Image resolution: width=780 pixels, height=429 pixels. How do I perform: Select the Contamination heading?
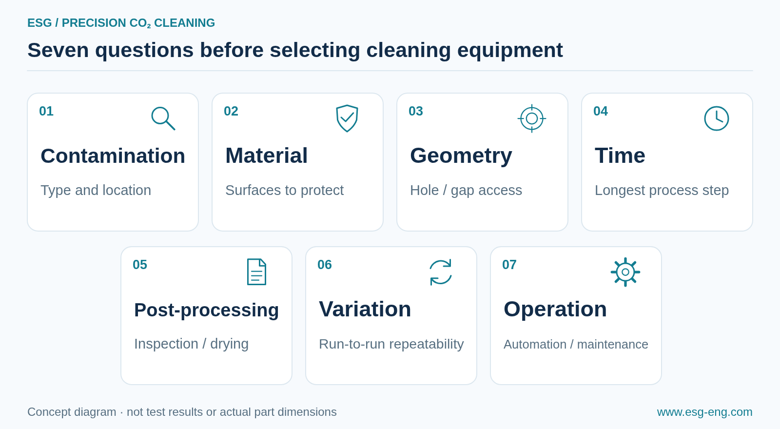tap(113, 156)
